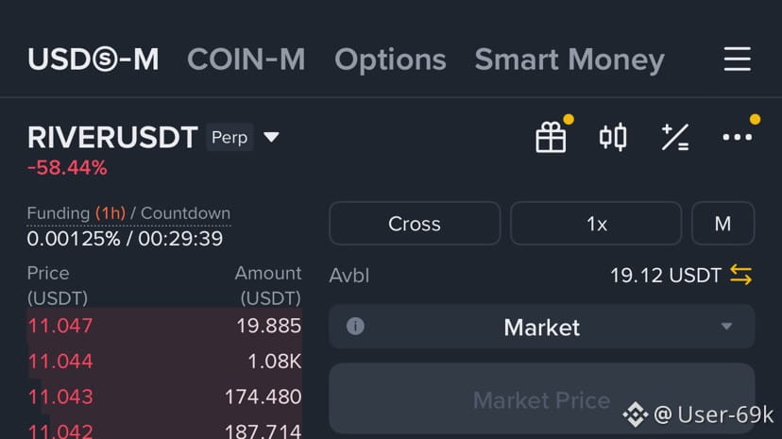Open the gift rewards icon
The width and height of the screenshot is (782, 439).
[551, 138]
